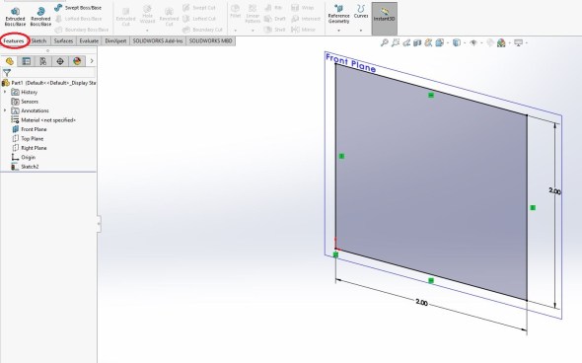Viewport: 582px width, 363px height.
Task: Open Display Style cube icon
Action: [x=457, y=43]
